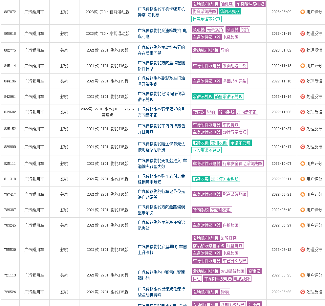Click the 油耗高 tag
325x306 pixels.
(227, 4)
